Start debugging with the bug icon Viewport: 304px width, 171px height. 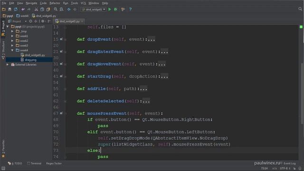click(x=116, y=9)
